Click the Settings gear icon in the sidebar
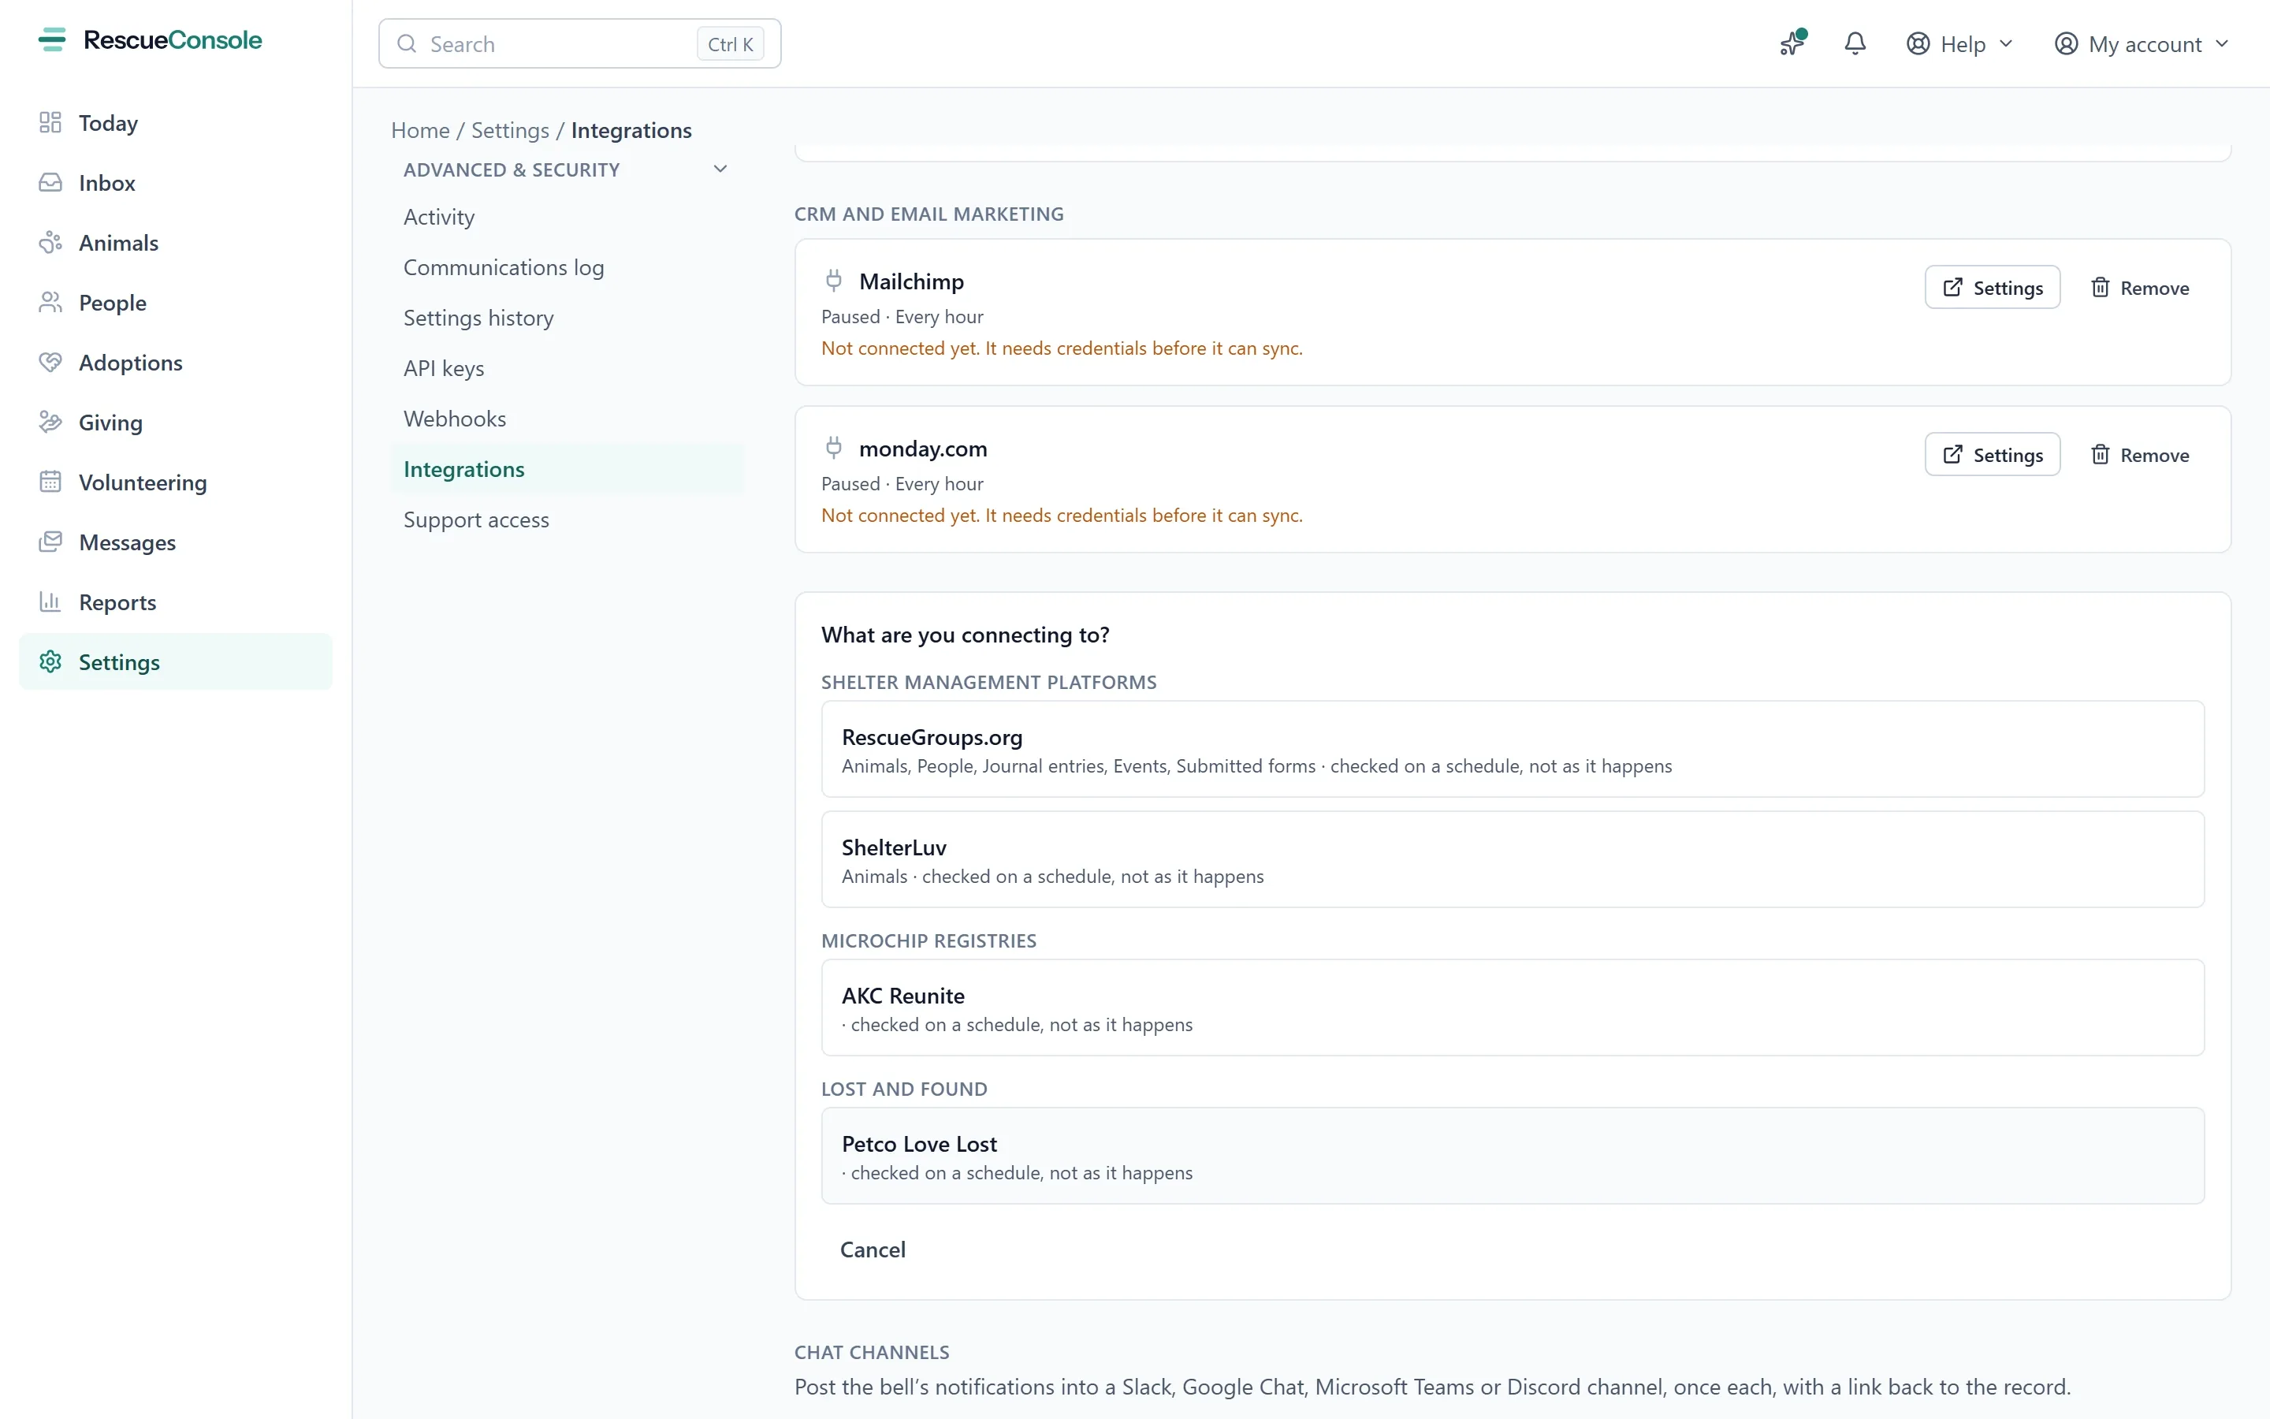This screenshot has width=2270, height=1419. pos(50,662)
